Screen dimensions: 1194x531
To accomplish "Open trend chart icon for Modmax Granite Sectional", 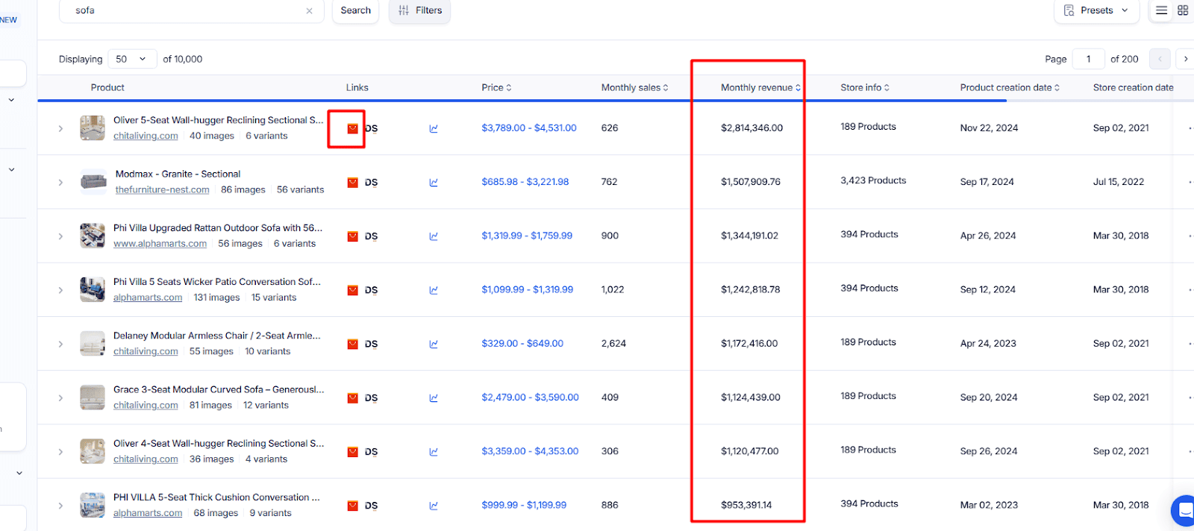I will tap(434, 183).
